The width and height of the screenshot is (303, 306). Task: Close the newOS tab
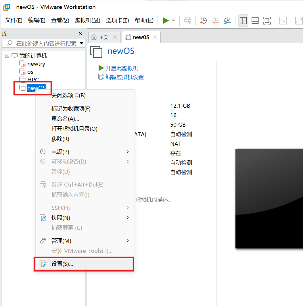155,37
